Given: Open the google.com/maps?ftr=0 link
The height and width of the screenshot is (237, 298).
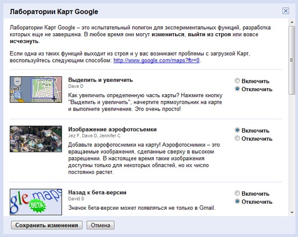Looking at the screenshot, I should tap(156, 60).
